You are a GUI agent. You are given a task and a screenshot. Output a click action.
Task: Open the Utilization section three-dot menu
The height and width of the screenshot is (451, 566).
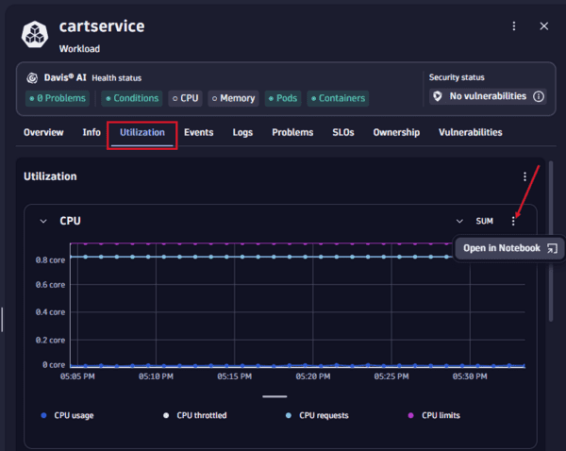point(525,176)
